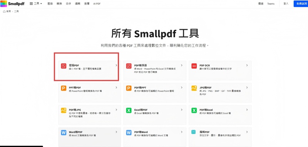Click the Excel轉PDF green icon
Viewport: 308px width, 147px height.
click(129, 111)
